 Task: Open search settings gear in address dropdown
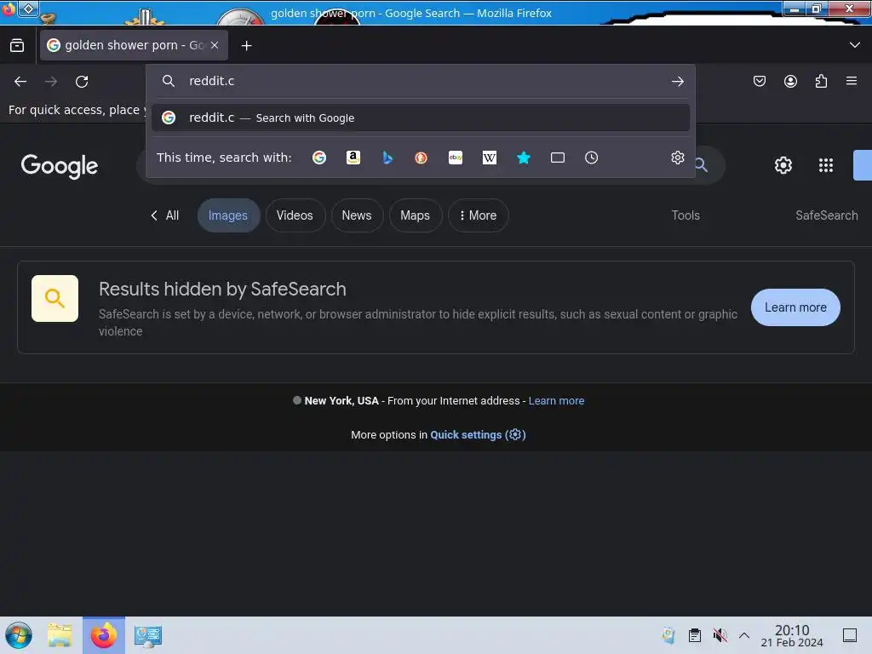(x=677, y=158)
